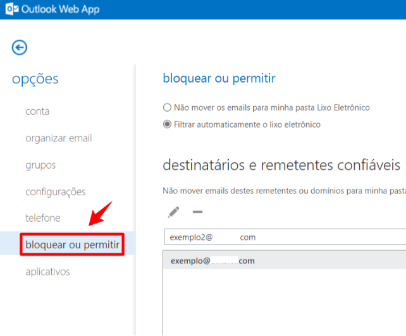Screen dimensions: 406x336
Task: Click the 'Outlook Web App' title text
Action: 60,9
